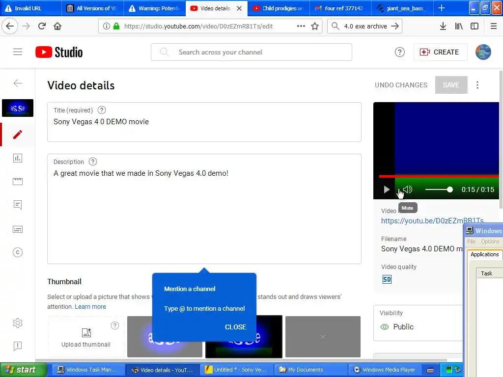Click the red video progress bar
The width and height of the screenshot is (503, 377).
[439, 176]
